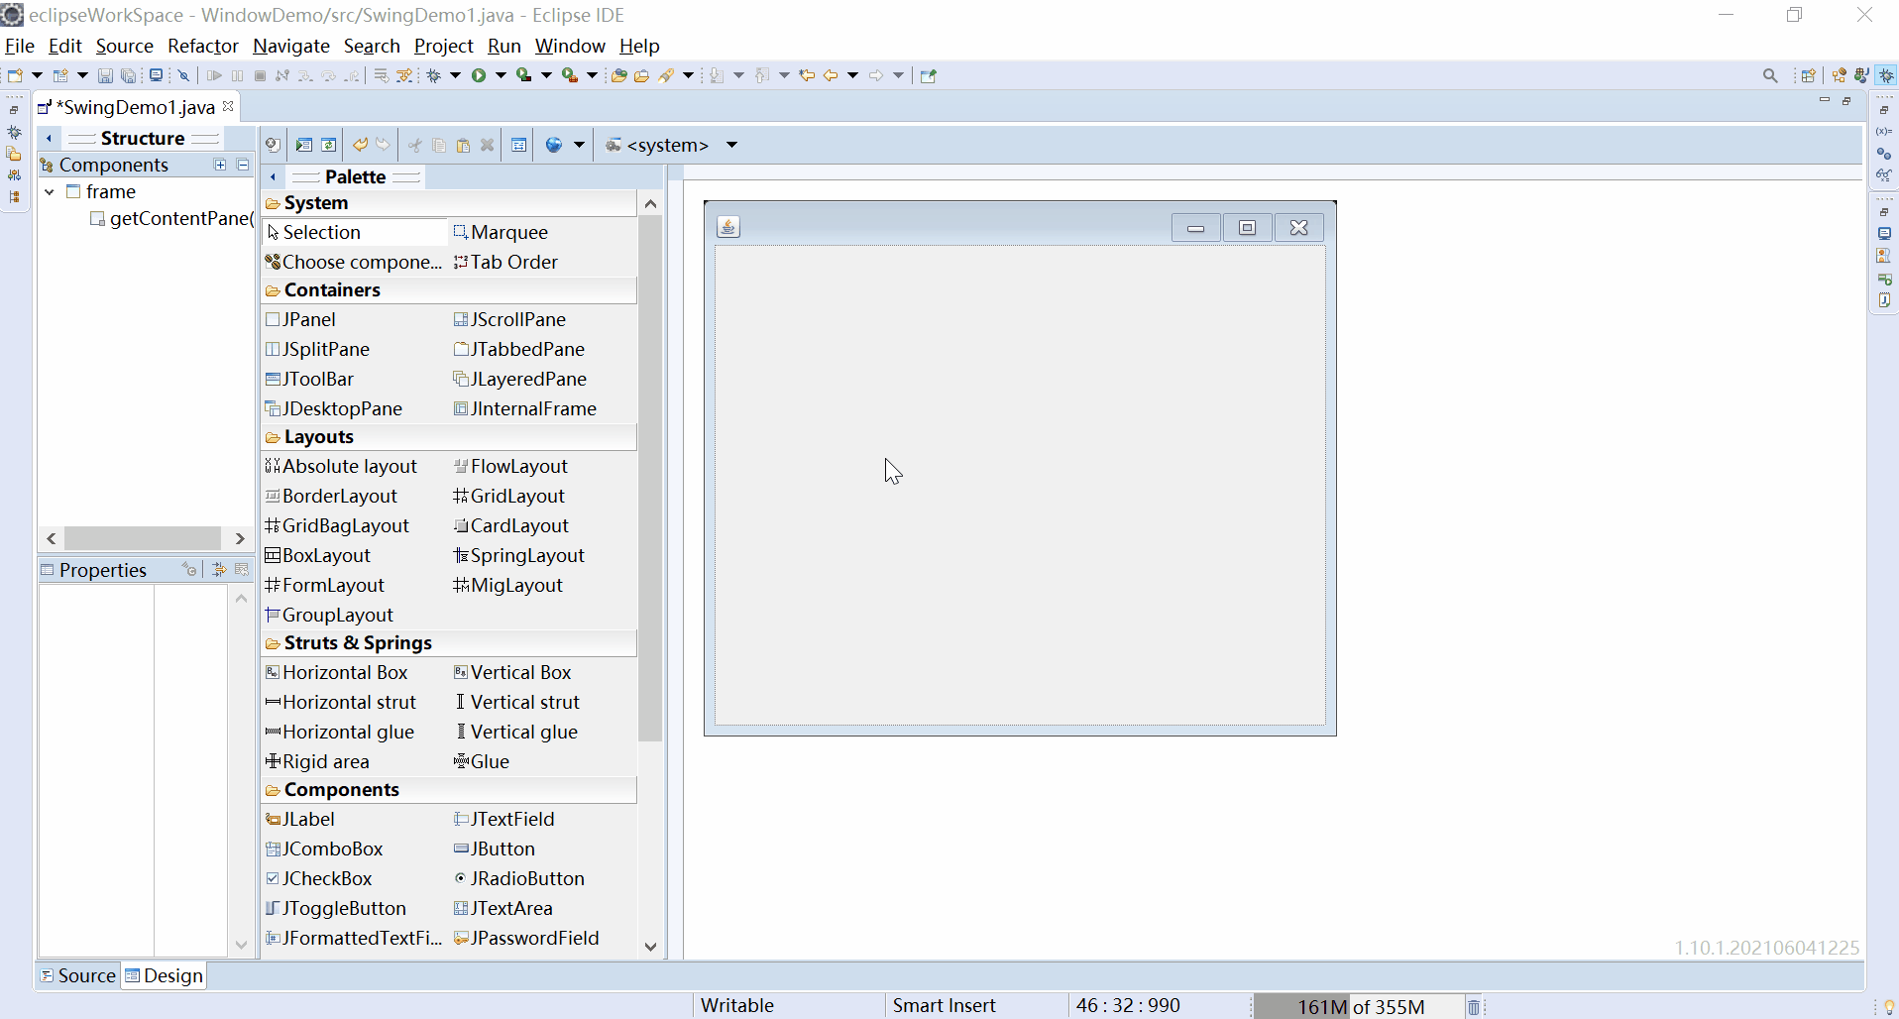Image resolution: width=1899 pixels, height=1019 pixels.
Task: Click the Save All toolbar icon
Action: [129, 75]
